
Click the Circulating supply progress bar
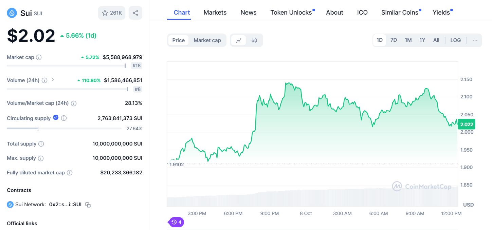click(64, 129)
